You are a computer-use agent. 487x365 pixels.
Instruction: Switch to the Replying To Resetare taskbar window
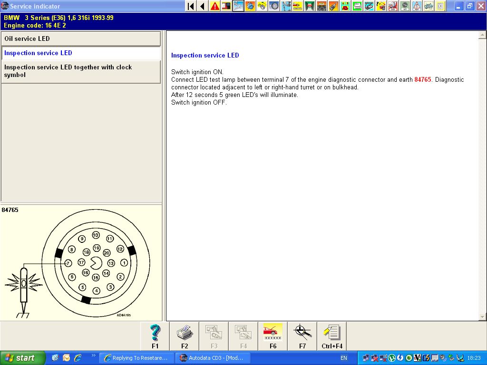pyautogui.click(x=136, y=358)
